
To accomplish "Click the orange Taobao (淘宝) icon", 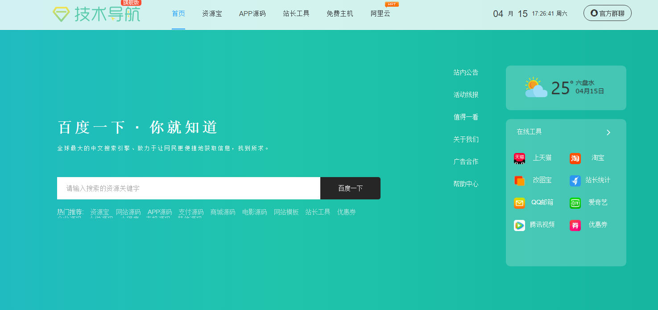I will [x=575, y=158].
